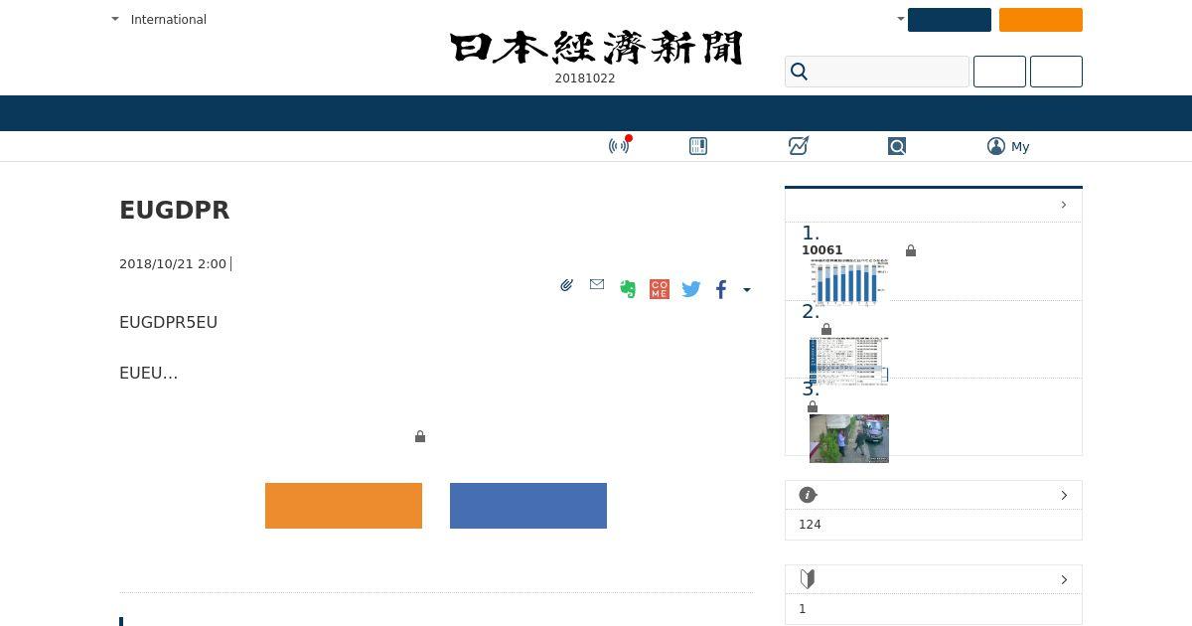Share the article by email icon
The width and height of the screenshot is (1192, 626).
(x=597, y=284)
